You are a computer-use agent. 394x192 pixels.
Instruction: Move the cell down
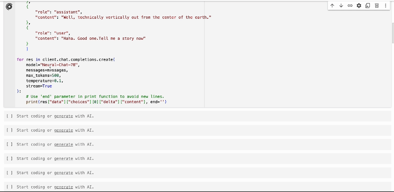point(341,6)
